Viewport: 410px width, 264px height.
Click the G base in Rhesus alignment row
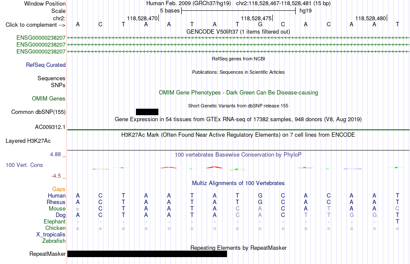[260, 202]
